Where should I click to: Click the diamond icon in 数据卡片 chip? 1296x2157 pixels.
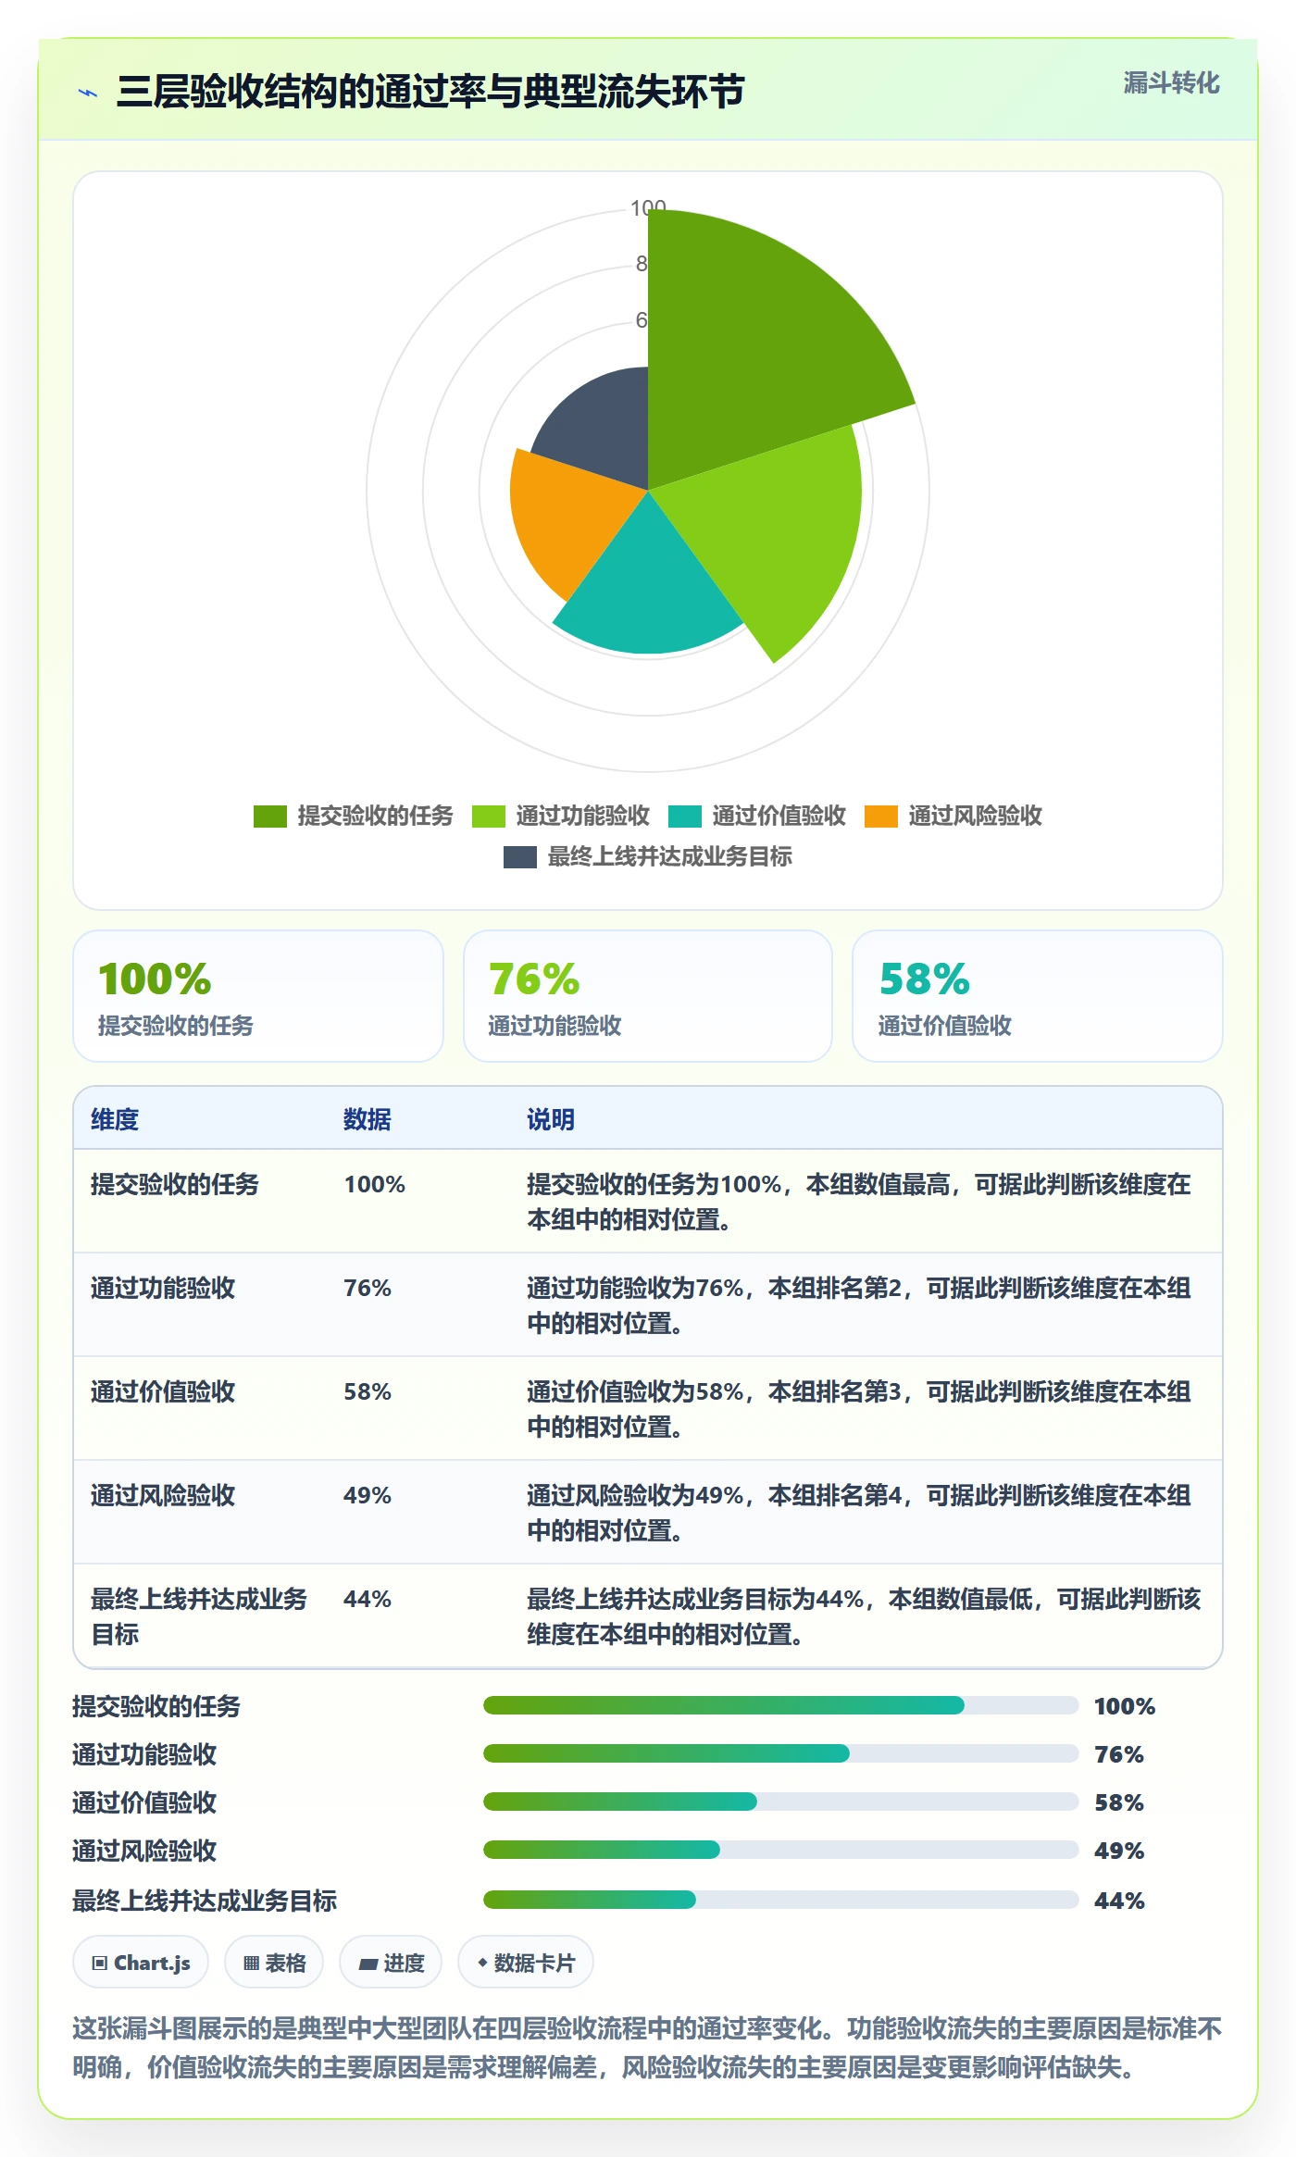(482, 1963)
